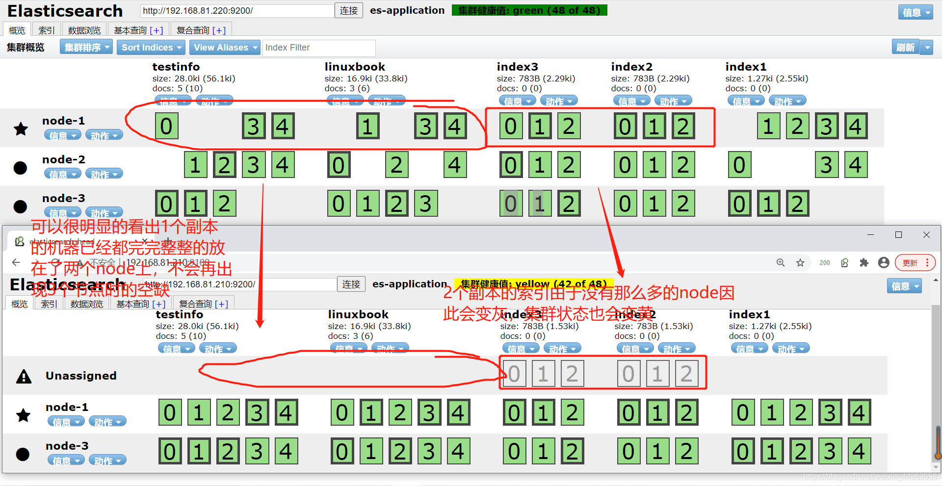Open index1 动作 dropdown in top cluster

click(x=787, y=101)
